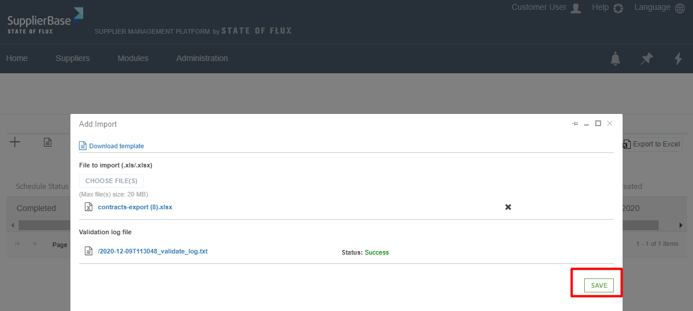Click the grid scrollbar right arrow

tap(681, 225)
